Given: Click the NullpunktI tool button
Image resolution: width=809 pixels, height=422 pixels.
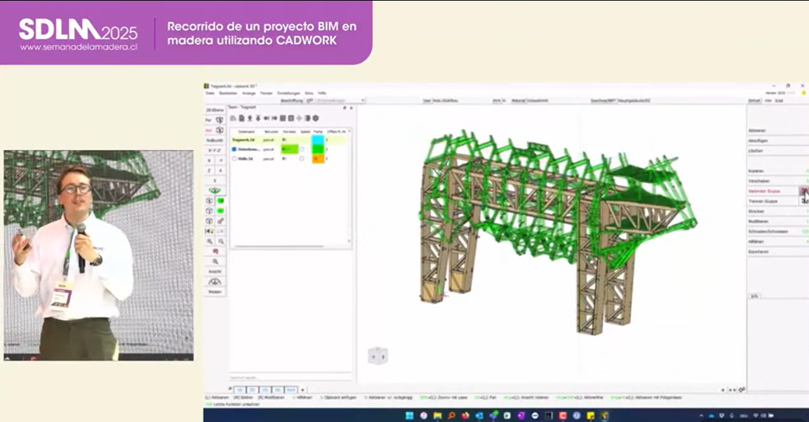Looking at the screenshot, I should click(214, 140).
